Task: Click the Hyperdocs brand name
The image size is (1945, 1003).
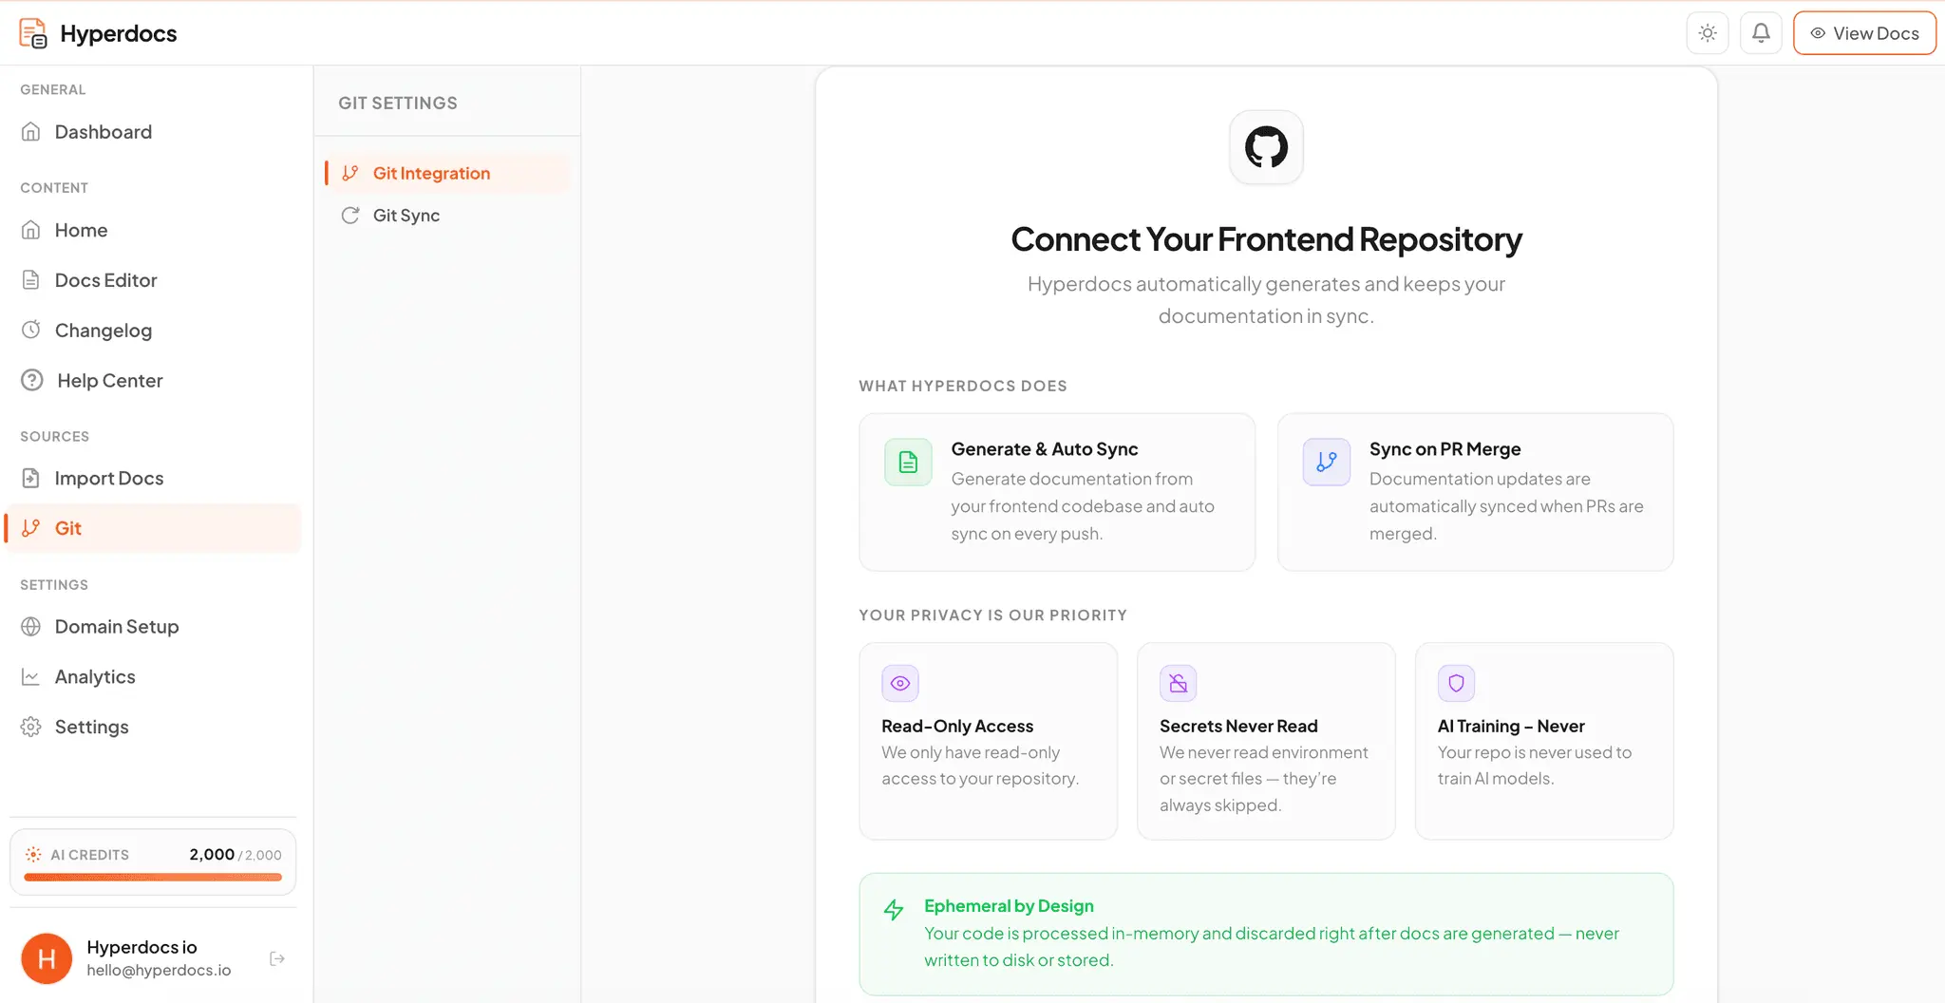Action: [x=119, y=33]
